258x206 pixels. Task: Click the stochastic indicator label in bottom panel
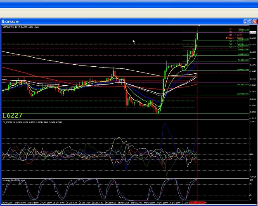tap(14, 180)
